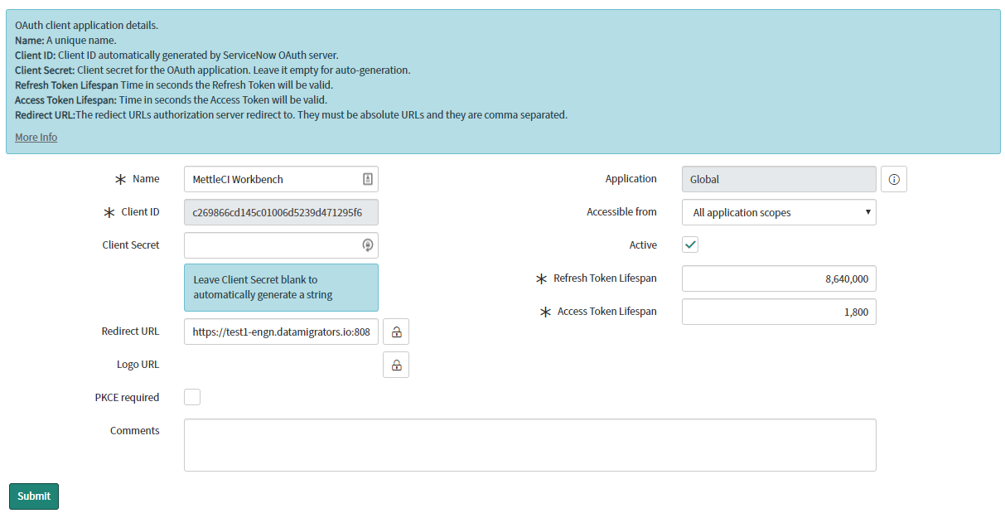This screenshot has width=1005, height=518.
Task: Click the Client ID field
Action: coord(280,212)
